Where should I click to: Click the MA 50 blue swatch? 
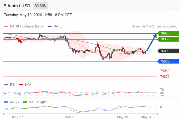tap(49, 27)
